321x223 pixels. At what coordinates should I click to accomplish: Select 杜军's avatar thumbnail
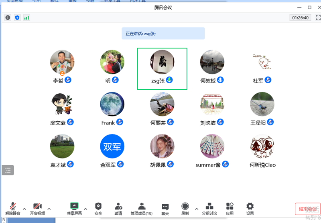coord(262,62)
